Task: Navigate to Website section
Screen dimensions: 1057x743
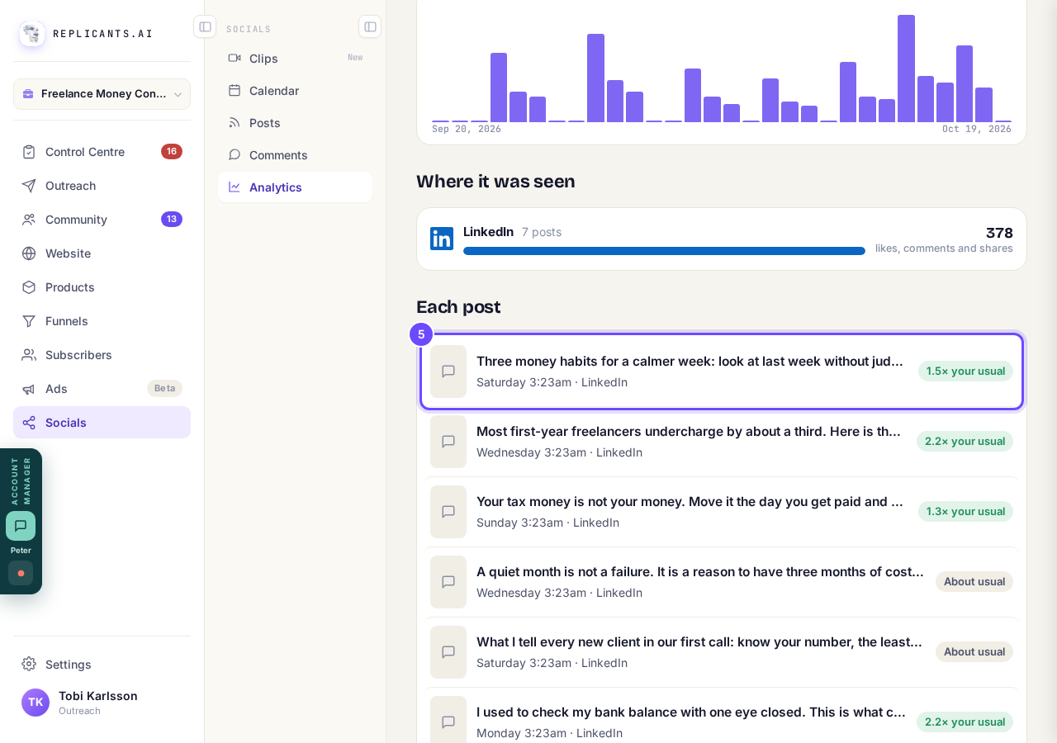Action: pyautogui.click(x=102, y=253)
